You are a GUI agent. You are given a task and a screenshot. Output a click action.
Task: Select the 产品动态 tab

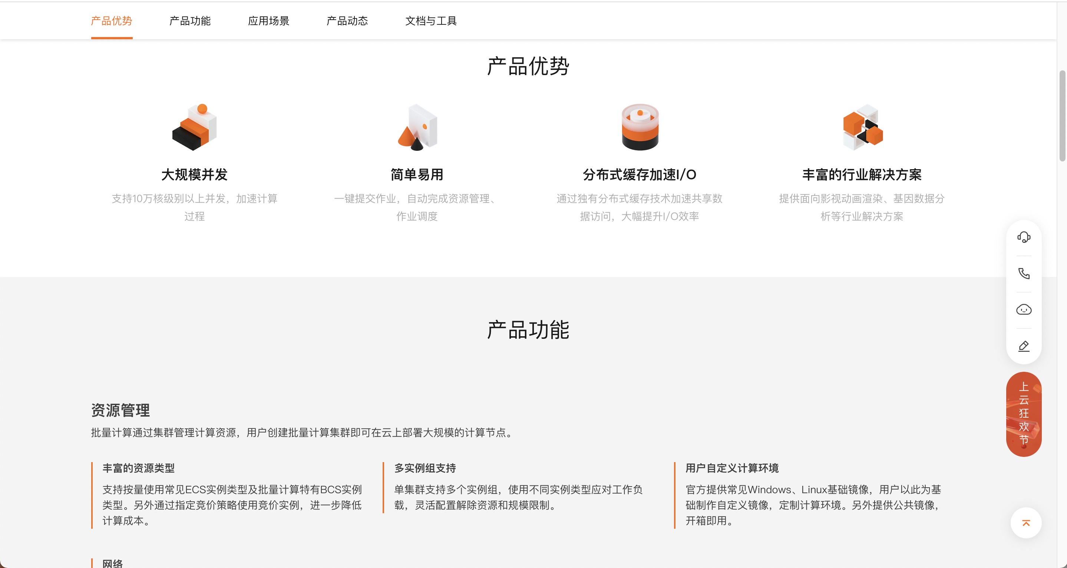tap(347, 21)
